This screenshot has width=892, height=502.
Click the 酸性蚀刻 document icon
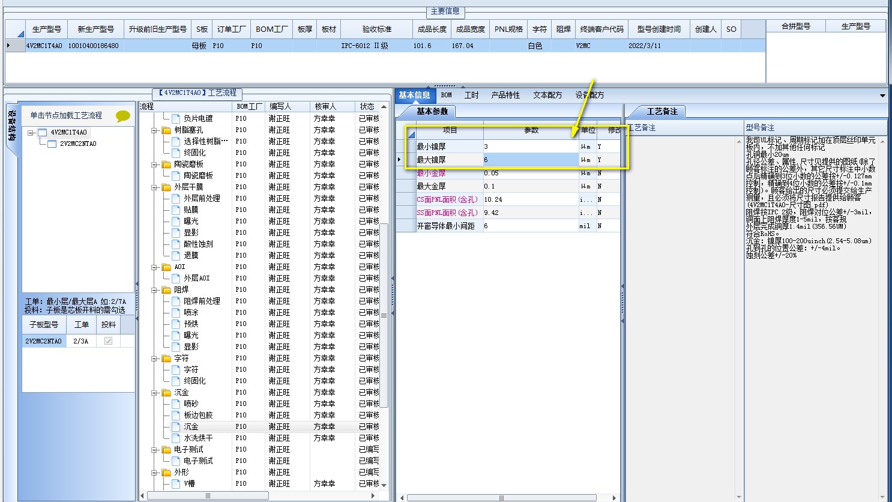[176, 244]
